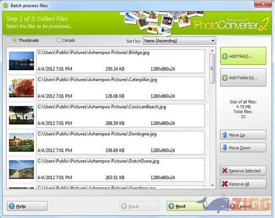Viewport: 275px width, 218px height.
Task: Proceed with the Next button
Action: point(187,206)
